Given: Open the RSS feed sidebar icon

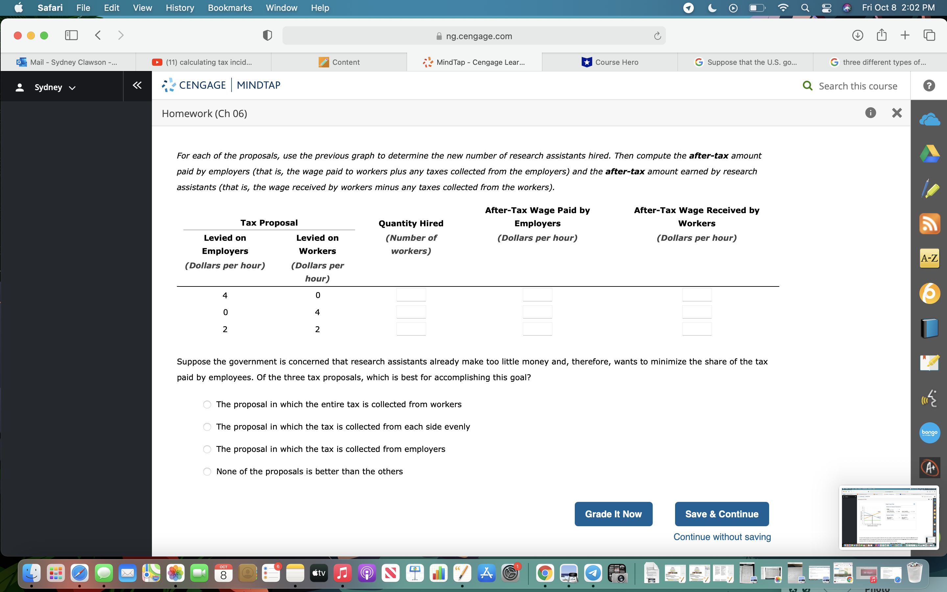Looking at the screenshot, I should (929, 224).
